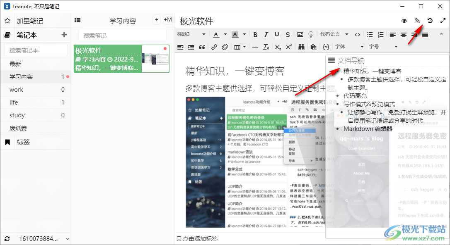Open note history icon
The height and width of the screenshot is (245, 450).
(430, 21)
